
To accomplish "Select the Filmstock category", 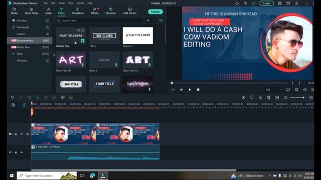I will pos(30,60).
